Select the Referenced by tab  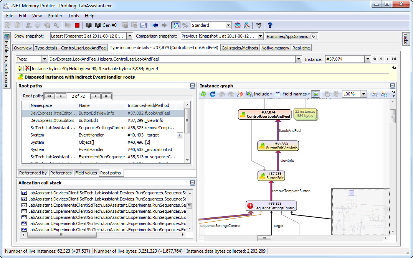(33, 173)
